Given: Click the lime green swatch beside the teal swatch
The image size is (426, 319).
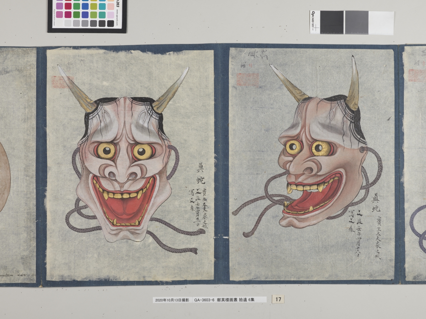Looking at the screenshot, I should point(93,15).
